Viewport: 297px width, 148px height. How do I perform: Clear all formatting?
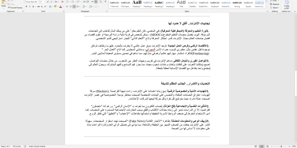[x=62, y=2]
